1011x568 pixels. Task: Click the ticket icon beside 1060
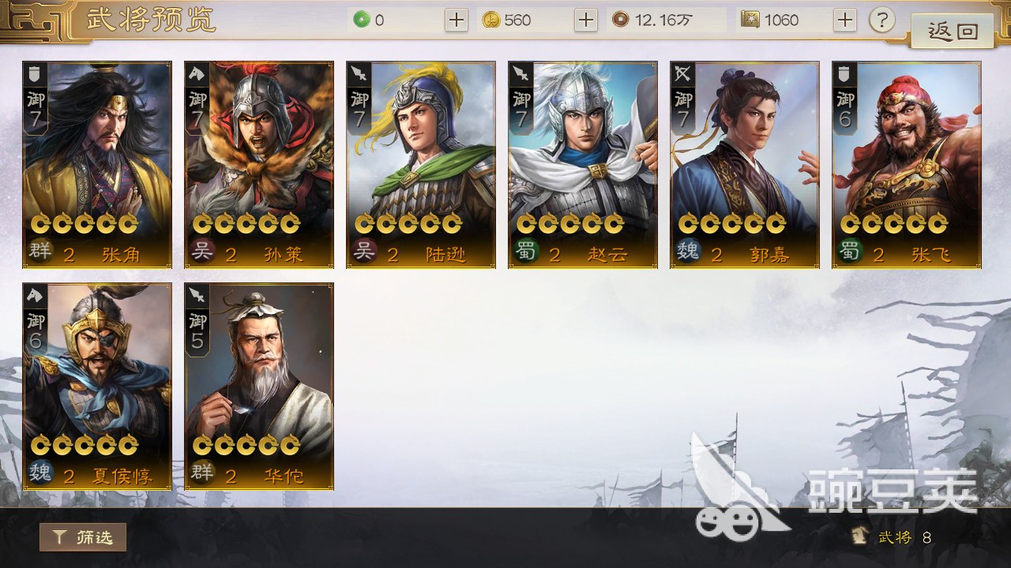click(750, 20)
